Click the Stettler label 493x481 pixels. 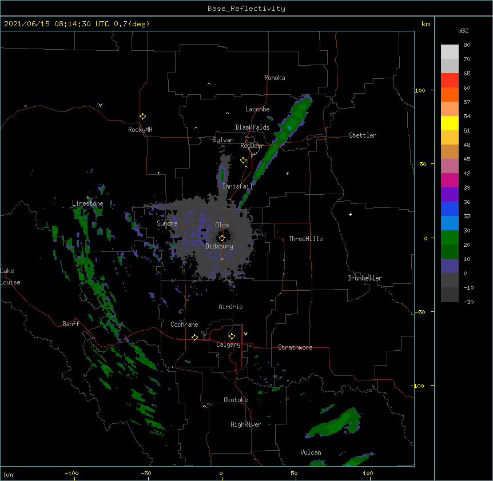(363, 135)
